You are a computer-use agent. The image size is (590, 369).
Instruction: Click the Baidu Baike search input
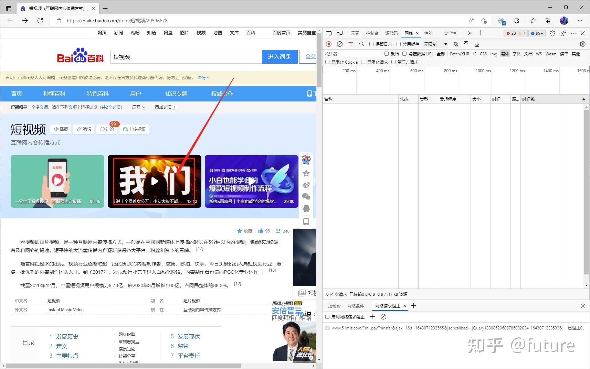pos(186,57)
